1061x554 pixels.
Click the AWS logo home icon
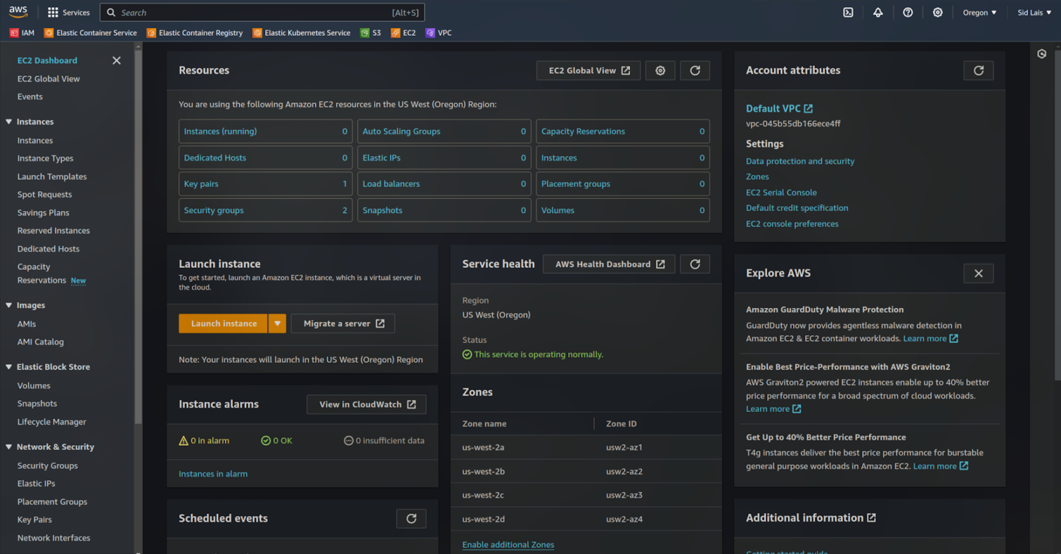[18, 12]
